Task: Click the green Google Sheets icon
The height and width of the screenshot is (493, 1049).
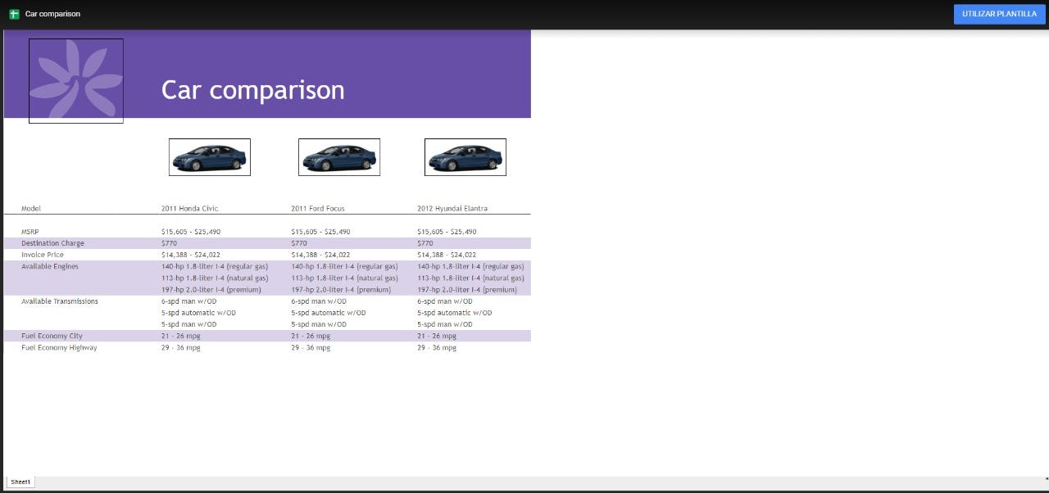Action: tap(14, 14)
